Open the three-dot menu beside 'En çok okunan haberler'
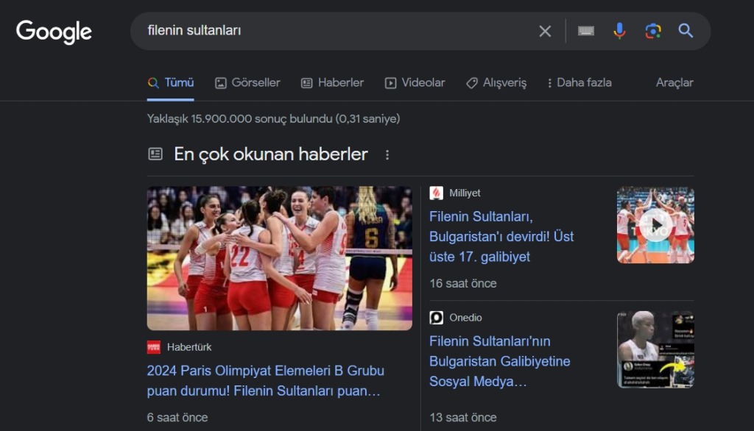Screen dimensions: 754x431 (x=387, y=154)
